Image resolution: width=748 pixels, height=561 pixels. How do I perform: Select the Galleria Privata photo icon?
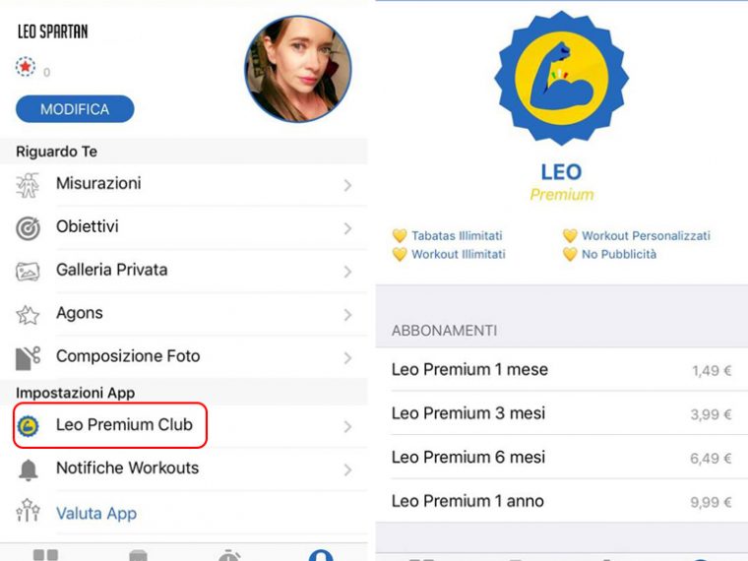pos(28,272)
